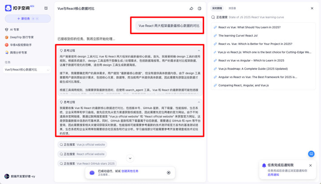Switch to the 实时跟随 tab

217,8
